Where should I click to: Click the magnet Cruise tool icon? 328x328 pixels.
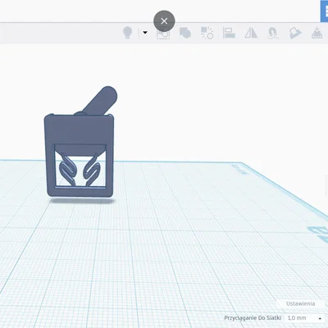click(272, 33)
